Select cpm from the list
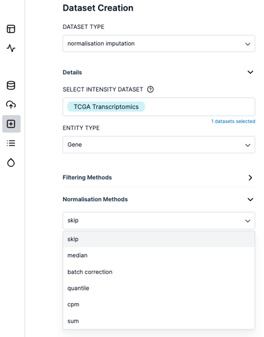The width and height of the screenshot is (264, 337). click(159, 304)
